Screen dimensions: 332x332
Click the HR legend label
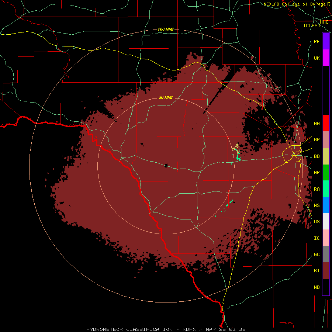coord(317,172)
